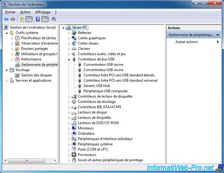This screenshot has width=224, height=173.
Task: Click the Ports (COM et LPT) icon
Action: point(74,149)
